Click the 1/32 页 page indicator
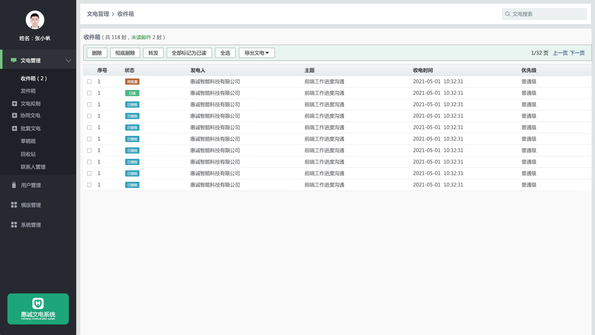 [540, 53]
